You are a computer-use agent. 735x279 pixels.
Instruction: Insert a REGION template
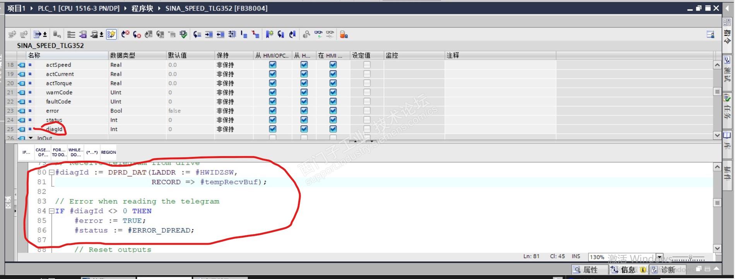108,152
